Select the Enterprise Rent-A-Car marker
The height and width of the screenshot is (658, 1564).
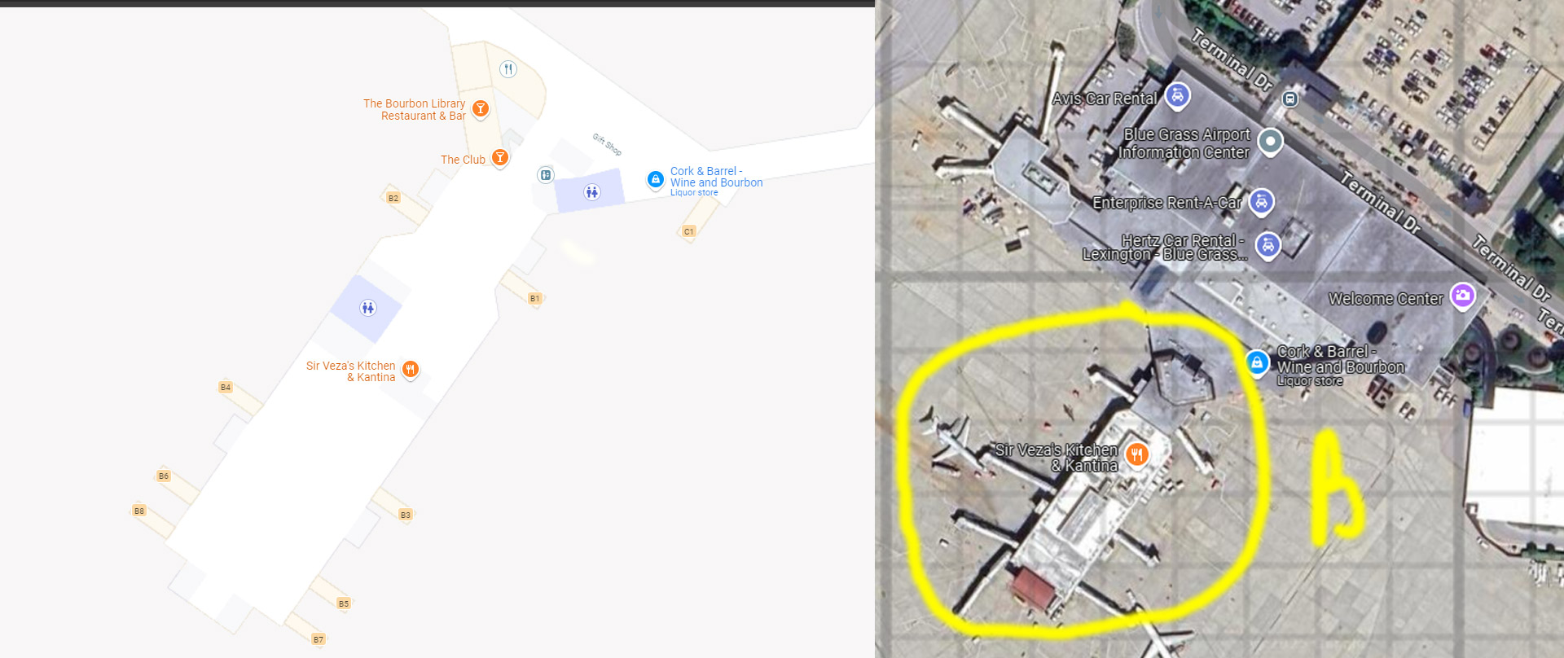tap(1261, 201)
